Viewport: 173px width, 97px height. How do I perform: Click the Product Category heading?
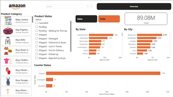point(11,14)
